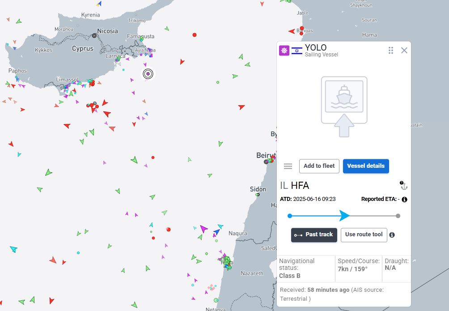This screenshot has height=311, width=449.
Task: Click the Limassol label on map
Action: click(x=67, y=79)
